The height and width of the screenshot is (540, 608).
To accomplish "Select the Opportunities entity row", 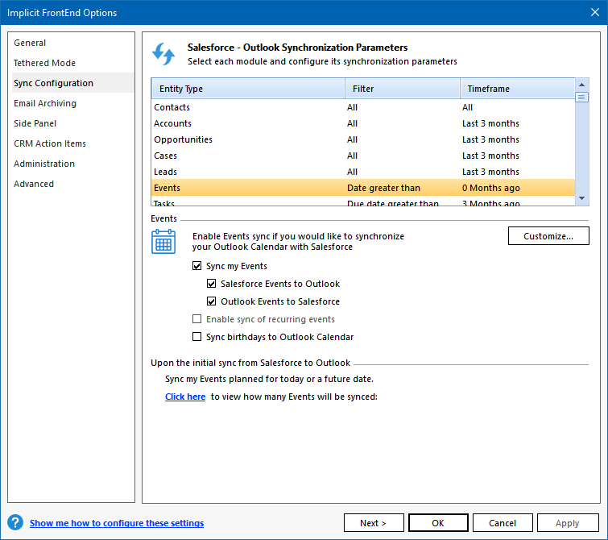I will [x=184, y=139].
